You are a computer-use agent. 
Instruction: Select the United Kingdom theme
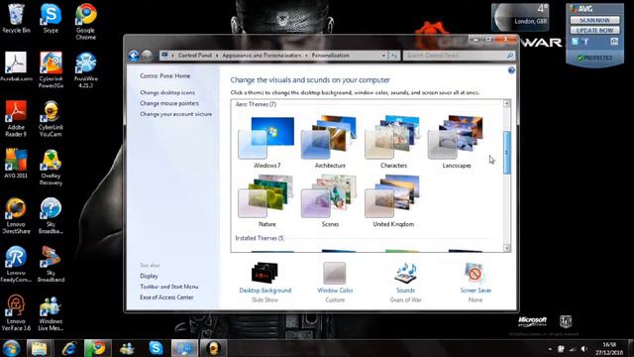(x=393, y=201)
